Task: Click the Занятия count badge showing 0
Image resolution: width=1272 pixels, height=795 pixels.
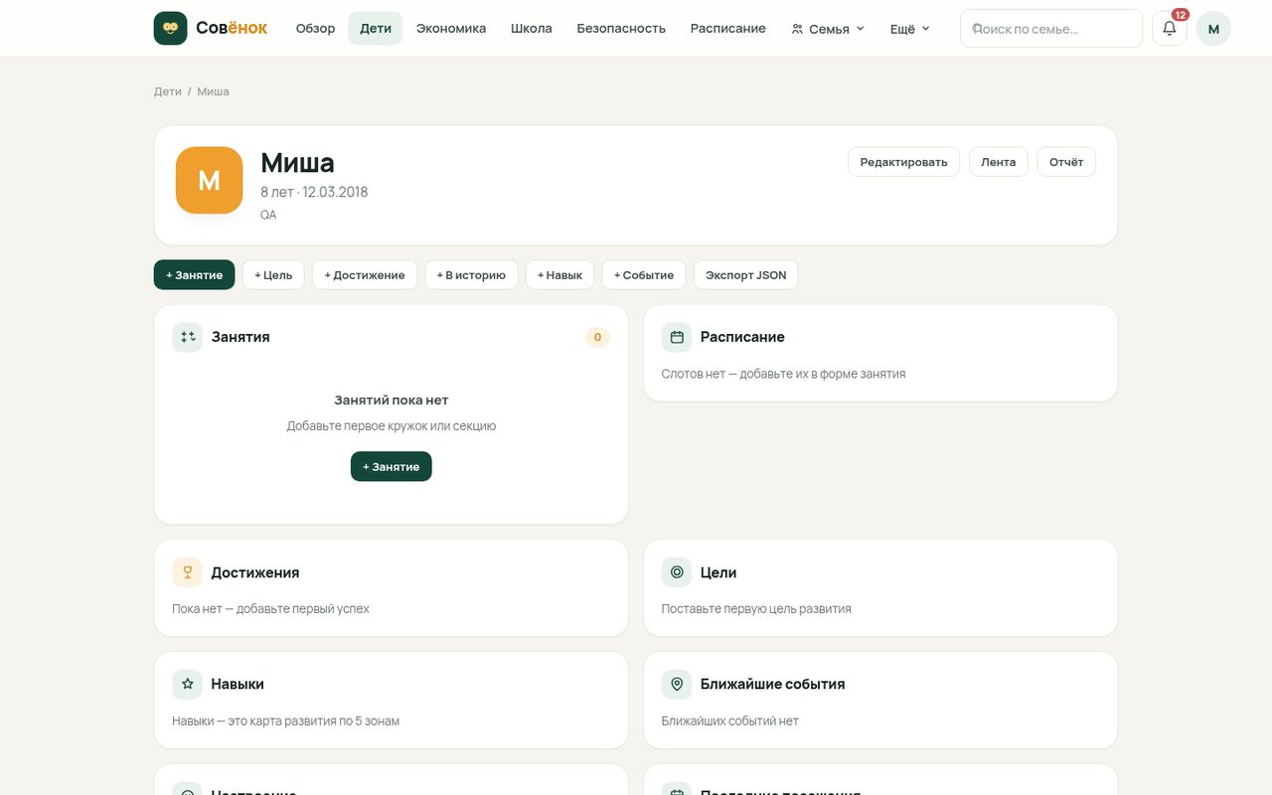Action: [597, 337]
